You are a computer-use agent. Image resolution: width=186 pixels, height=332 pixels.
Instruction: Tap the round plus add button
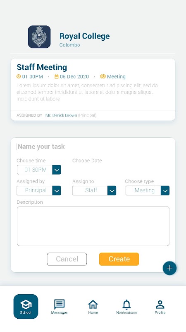(169, 268)
